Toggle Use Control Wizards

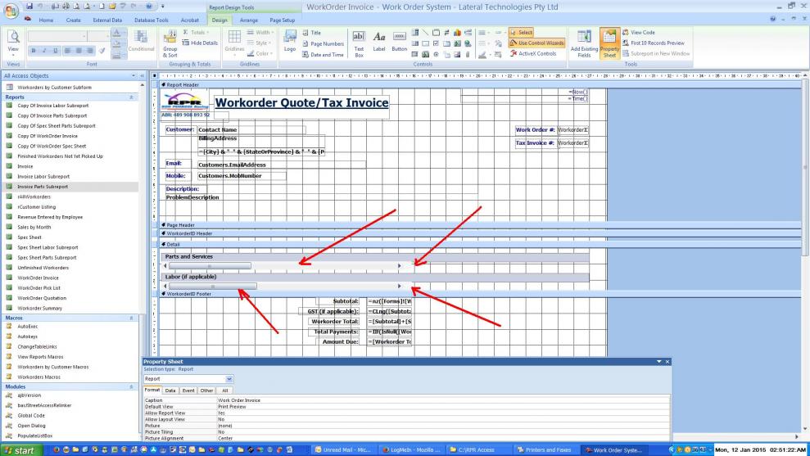(x=536, y=43)
